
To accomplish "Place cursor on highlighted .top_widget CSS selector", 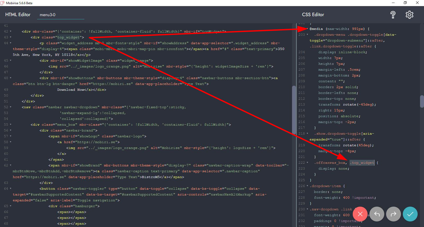I will [x=362, y=163].
